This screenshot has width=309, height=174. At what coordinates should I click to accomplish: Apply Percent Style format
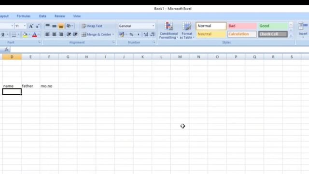coord(131,34)
